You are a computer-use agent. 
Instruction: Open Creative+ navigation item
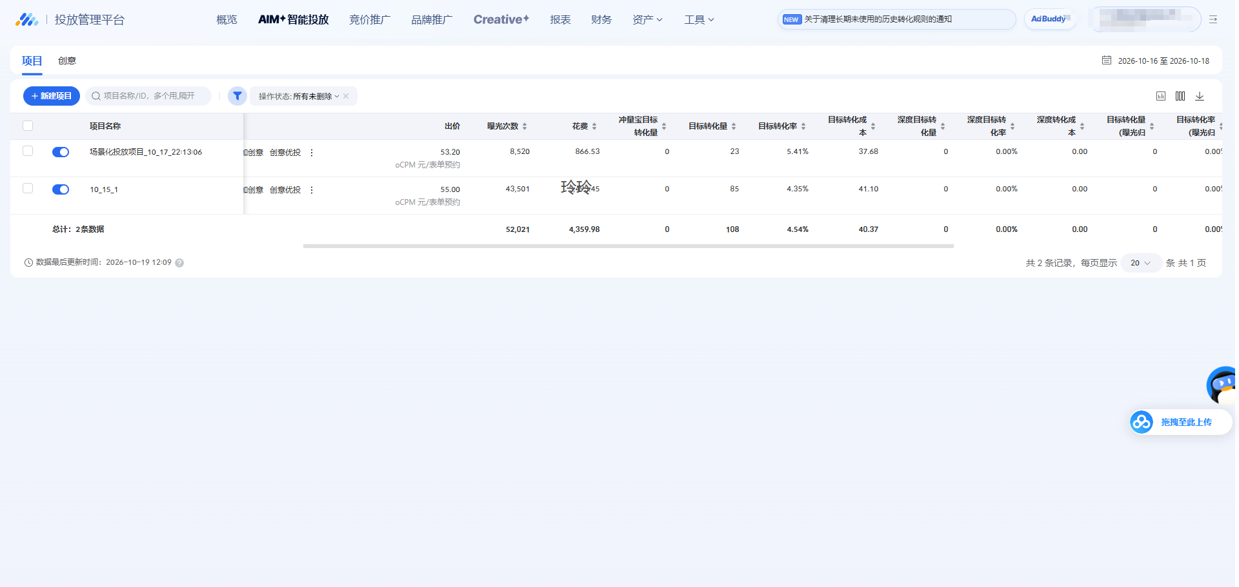coord(501,19)
